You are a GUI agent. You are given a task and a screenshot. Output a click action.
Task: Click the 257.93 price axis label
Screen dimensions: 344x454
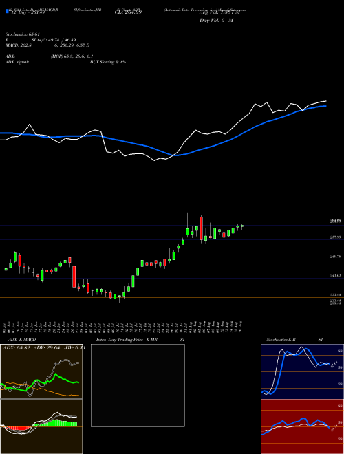pyautogui.click(x=335, y=237)
